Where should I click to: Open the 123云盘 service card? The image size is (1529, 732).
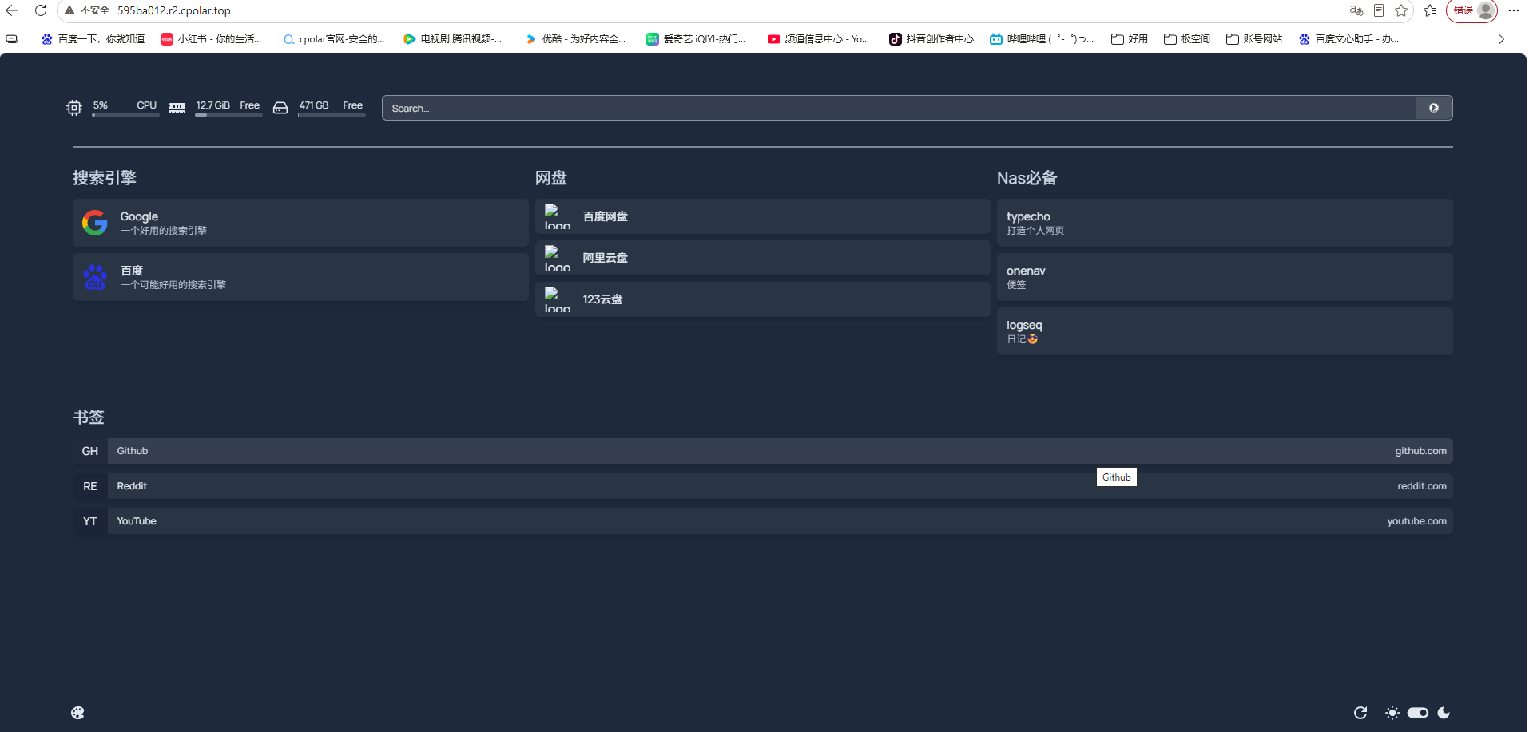(763, 299)
